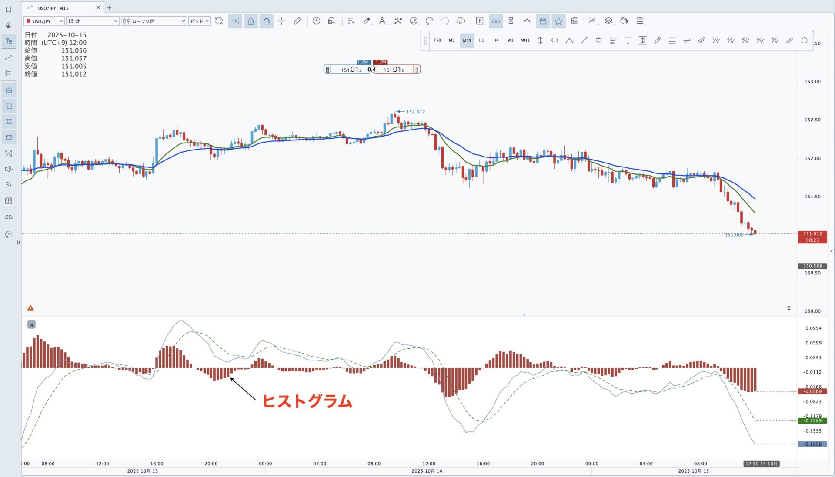The height and width of the screenshot is (477, 835).
Task: Toggle the chart lock icon
Action: pyautogui.click(x=250, y=21)
